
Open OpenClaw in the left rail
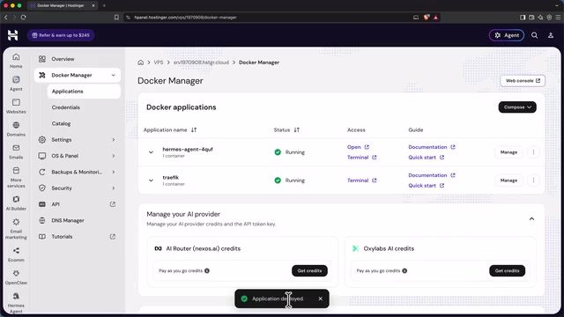coord(16,277)
